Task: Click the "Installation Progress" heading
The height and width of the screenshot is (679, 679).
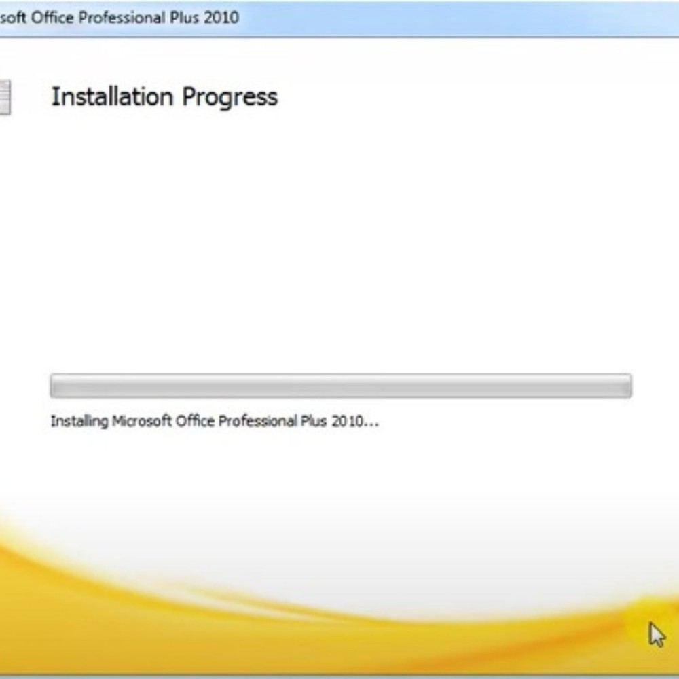Action: tap(164, 97)
